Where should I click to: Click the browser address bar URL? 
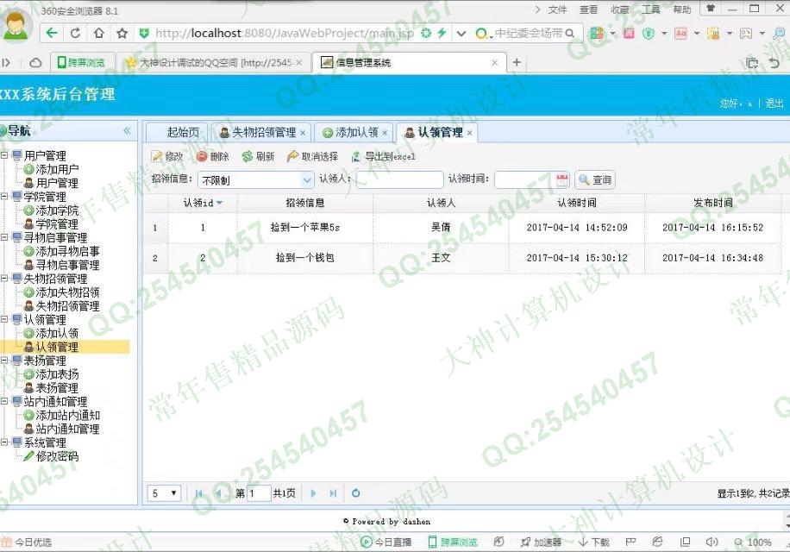(285, 34)
